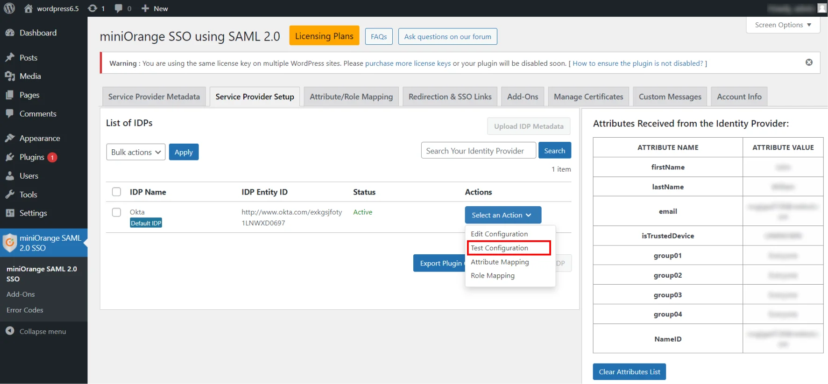828x384 pixels.
Task: Click the Licensing Plans button
Action: click(324, 36)
